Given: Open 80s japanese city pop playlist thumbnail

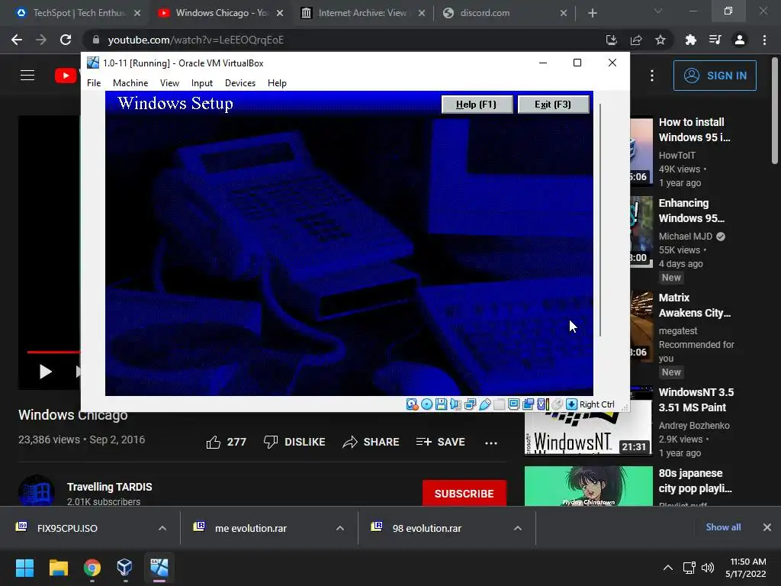Looking at the screenshot, I should [x=588, y=486].
